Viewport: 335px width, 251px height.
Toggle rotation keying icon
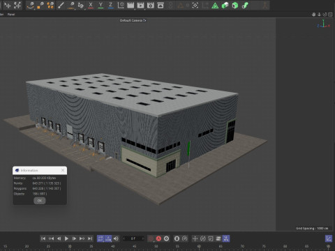click(203, 238)
